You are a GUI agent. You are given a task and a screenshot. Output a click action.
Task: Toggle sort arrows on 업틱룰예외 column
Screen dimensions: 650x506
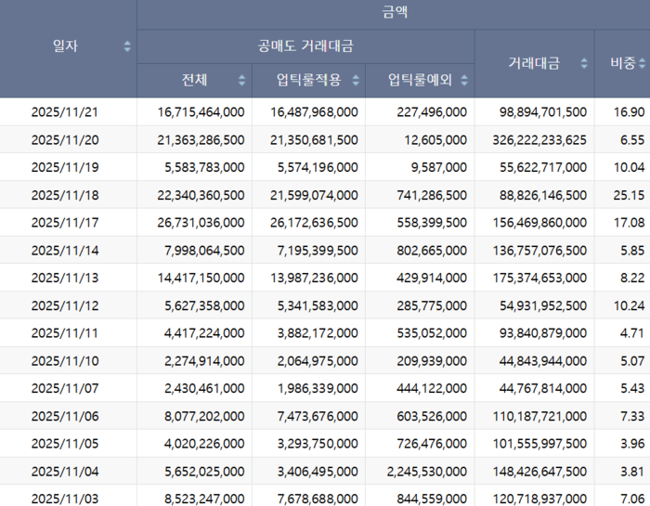[464, 80]
